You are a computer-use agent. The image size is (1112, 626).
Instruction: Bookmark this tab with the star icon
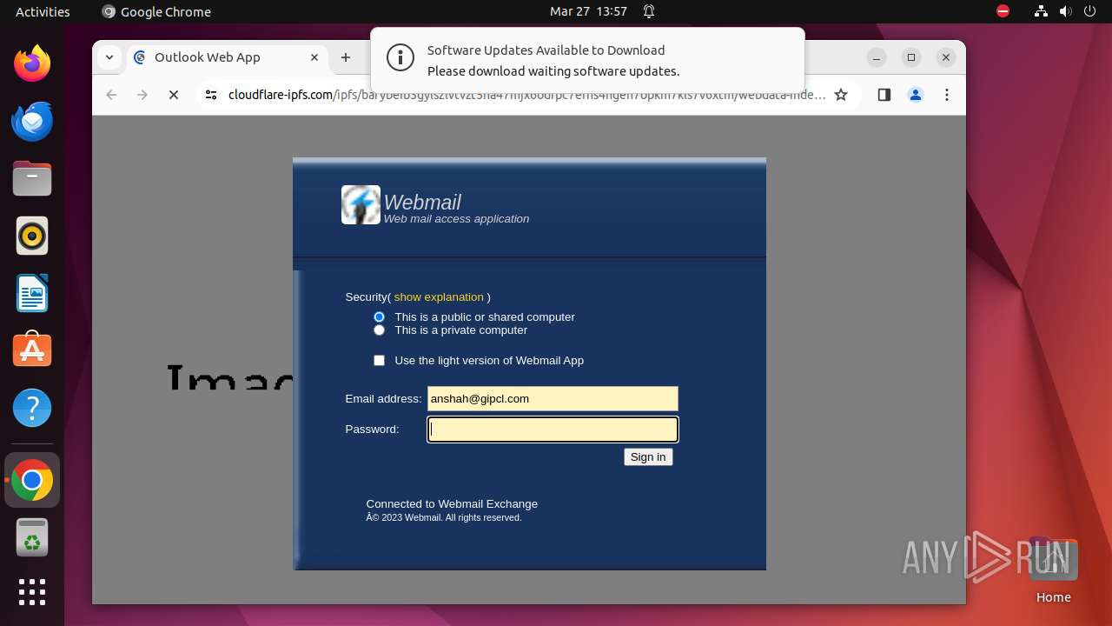(x=841, y=95)
